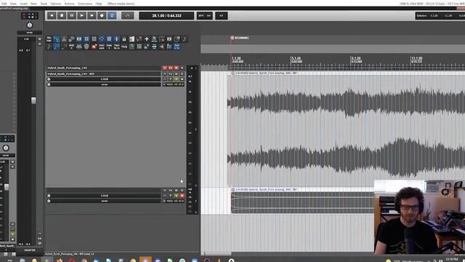Open the Extensions menu
Viewport: 465px width, 262px height.
pos(85,4)
